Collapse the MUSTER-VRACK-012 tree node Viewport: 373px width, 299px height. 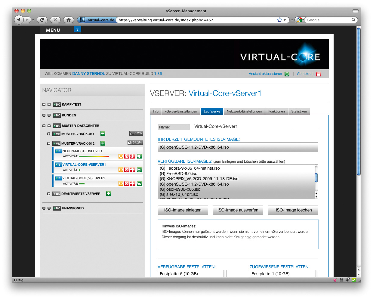49,143
